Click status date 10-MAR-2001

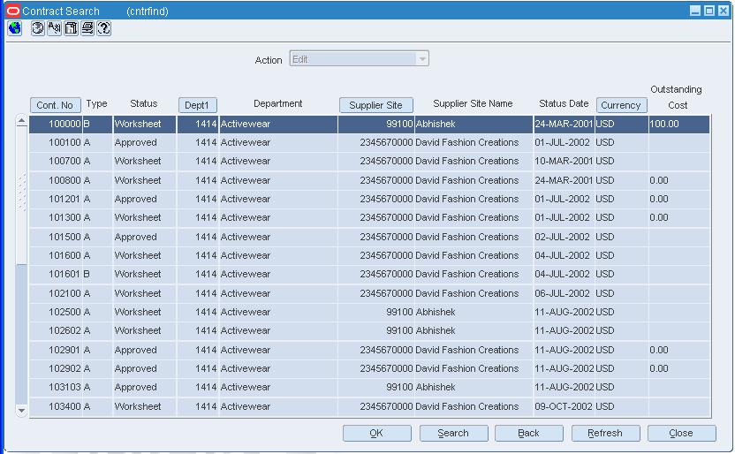(564, 161)
